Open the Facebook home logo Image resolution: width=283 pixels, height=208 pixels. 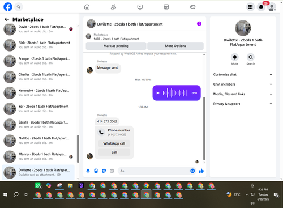coord(8,7)
